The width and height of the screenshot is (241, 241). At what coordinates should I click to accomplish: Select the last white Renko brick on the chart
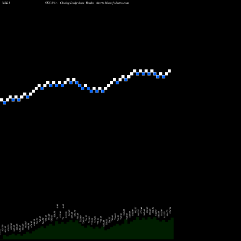tap(169, 71)
